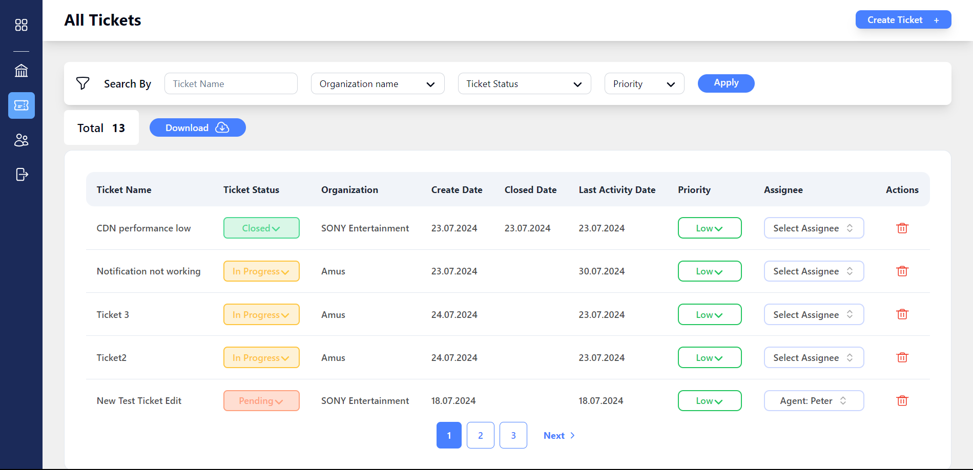Viewport: 973px width, 470px height.
Task: Click the Next pagination link
Action: [x=559, y=435]
